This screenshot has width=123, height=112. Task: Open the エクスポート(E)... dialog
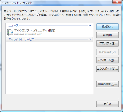[x=107, y=69]
